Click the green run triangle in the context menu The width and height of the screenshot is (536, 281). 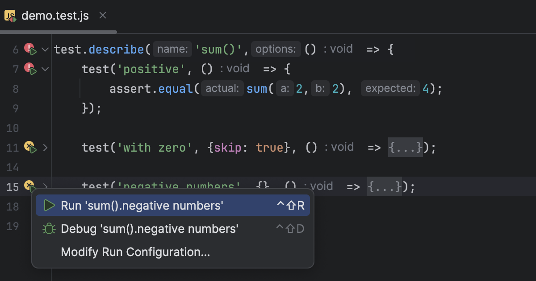tap(50, 205)
